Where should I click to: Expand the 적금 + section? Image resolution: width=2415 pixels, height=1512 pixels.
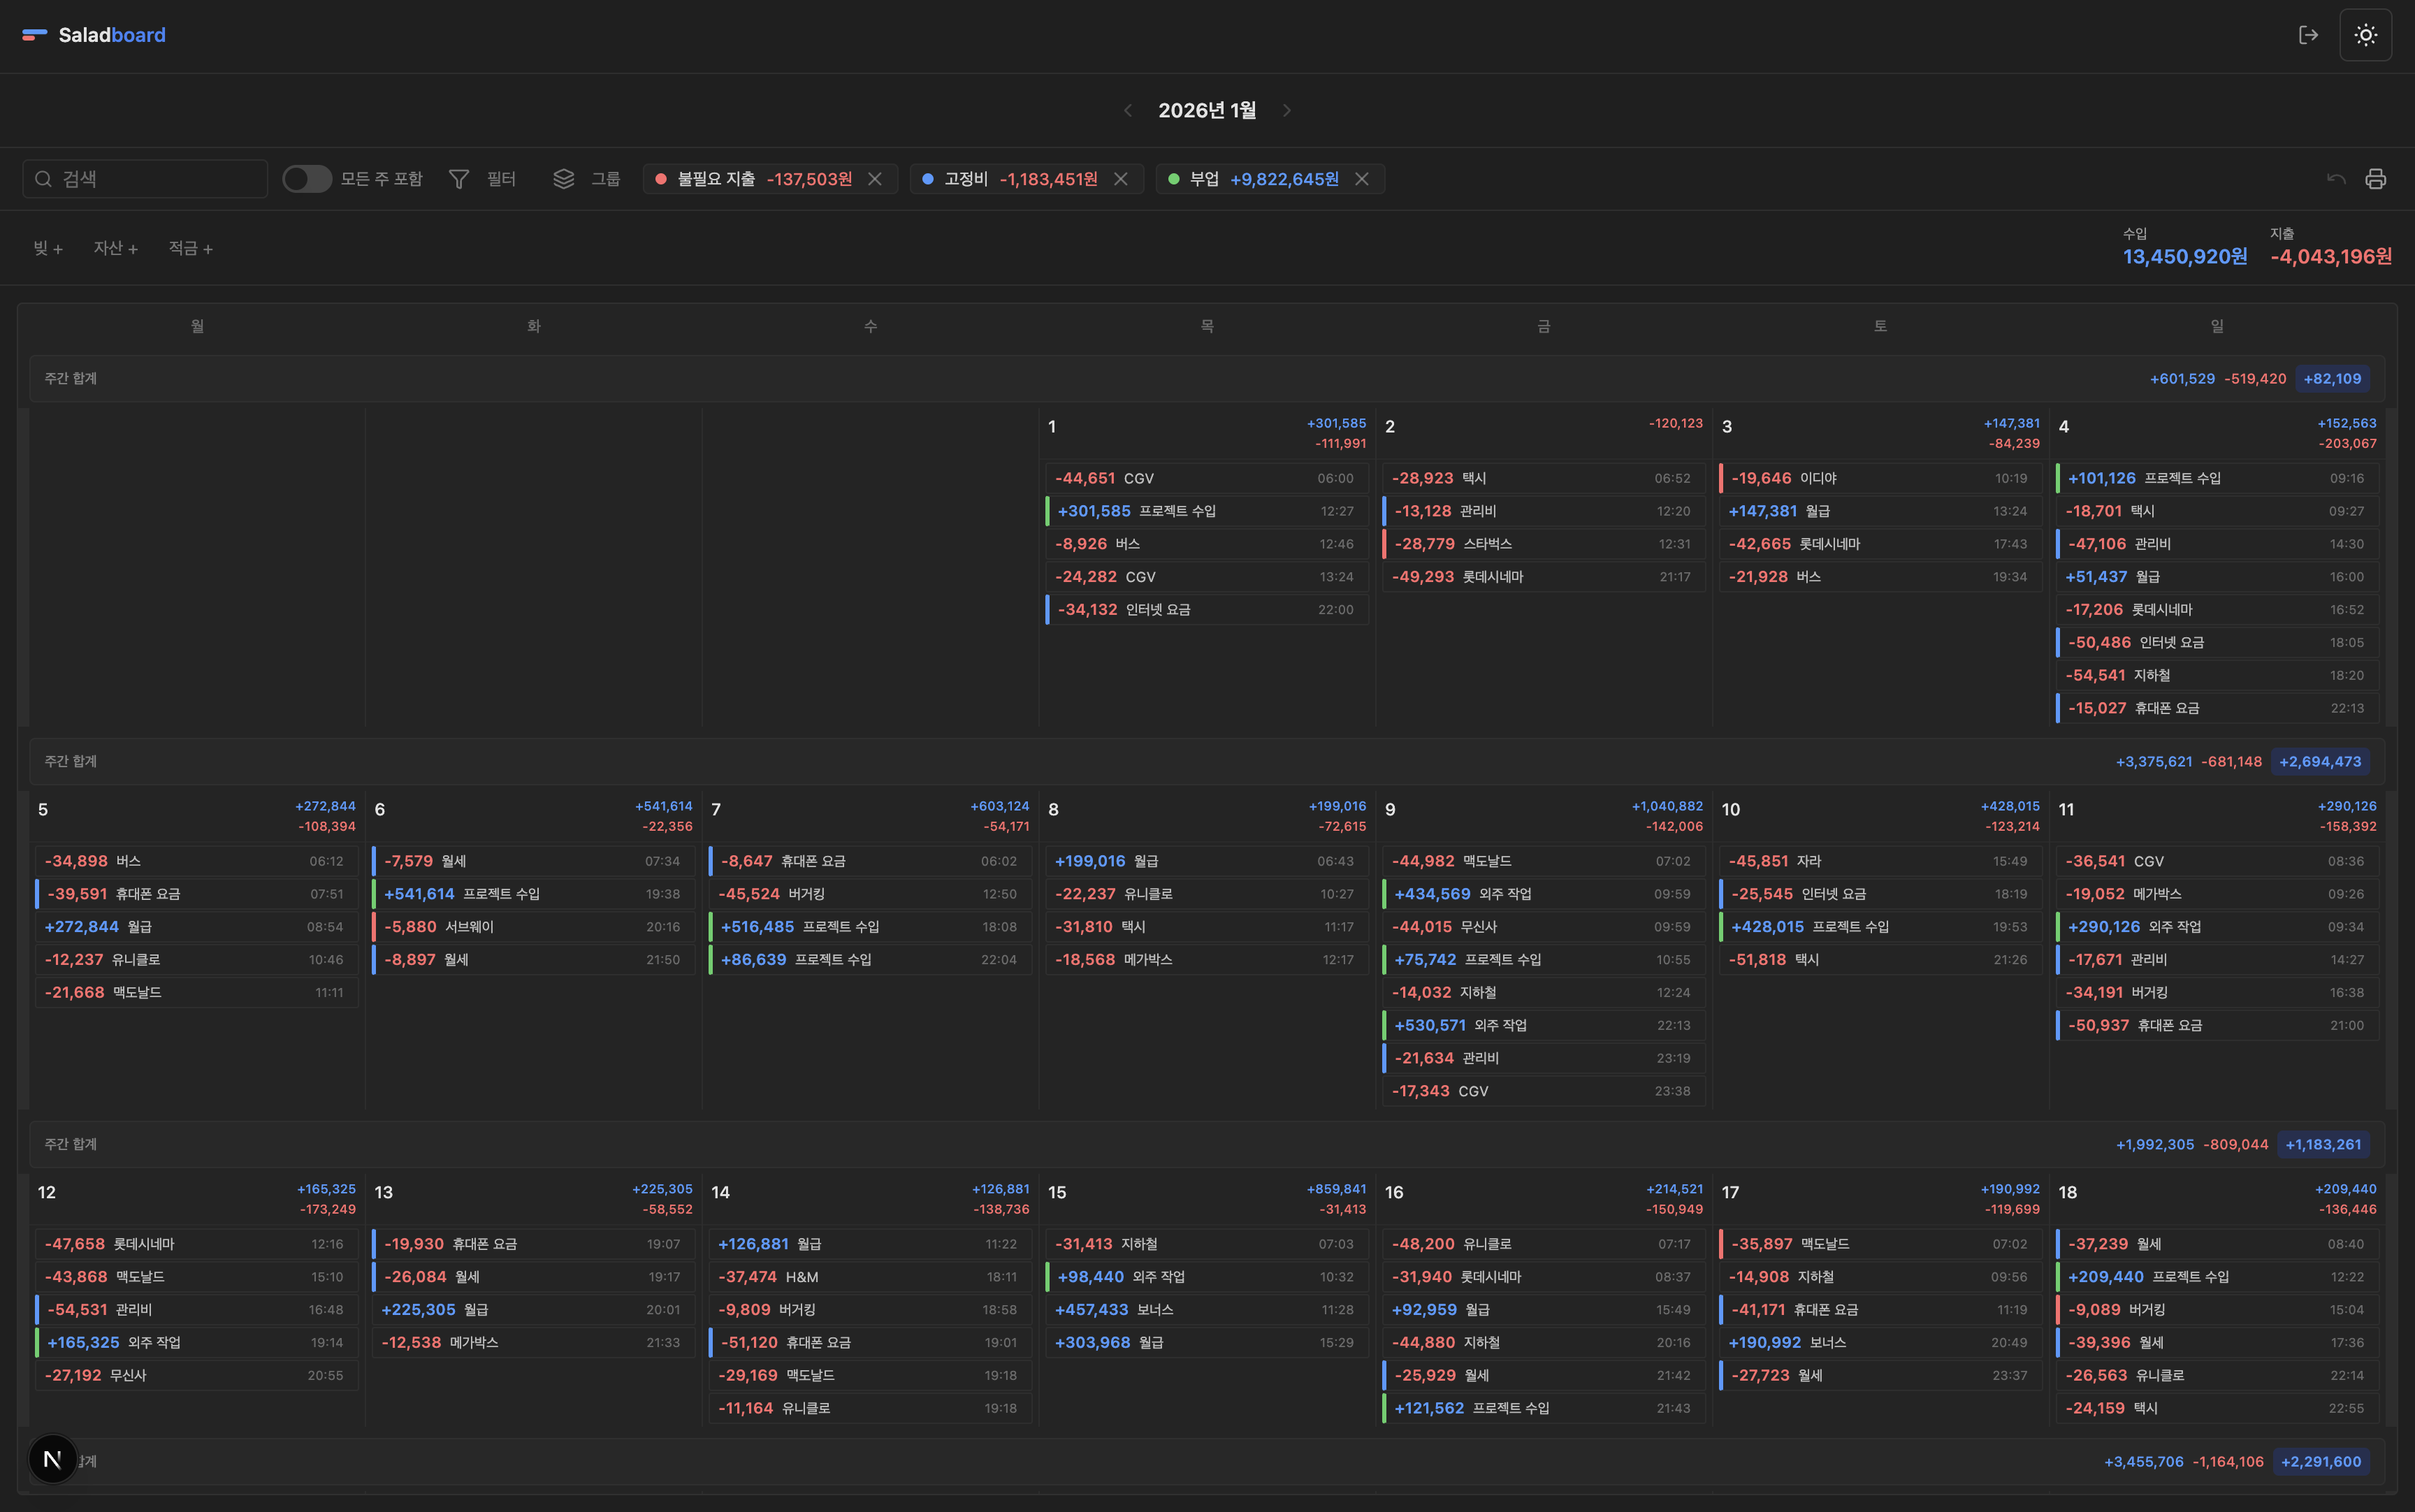[190, 248]
